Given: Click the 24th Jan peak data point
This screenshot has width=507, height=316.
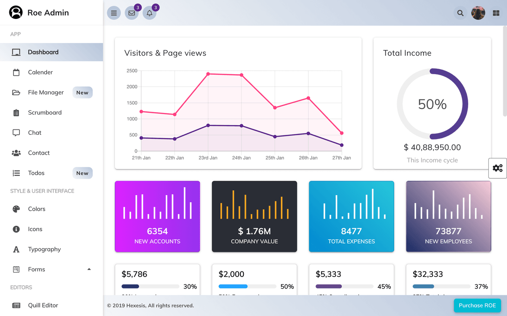Looking at the screenshot, I should pyautogui.click(x=241, y=75).
